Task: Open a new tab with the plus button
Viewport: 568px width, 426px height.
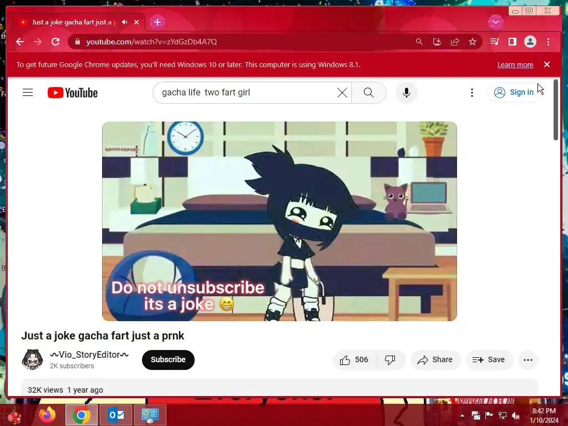Action: [157, 22]
